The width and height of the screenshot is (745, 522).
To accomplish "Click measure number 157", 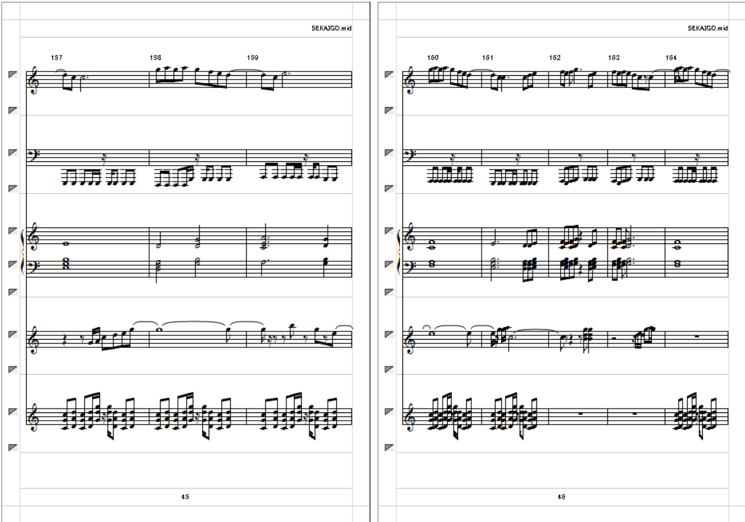I will click(x=56, y=57).
